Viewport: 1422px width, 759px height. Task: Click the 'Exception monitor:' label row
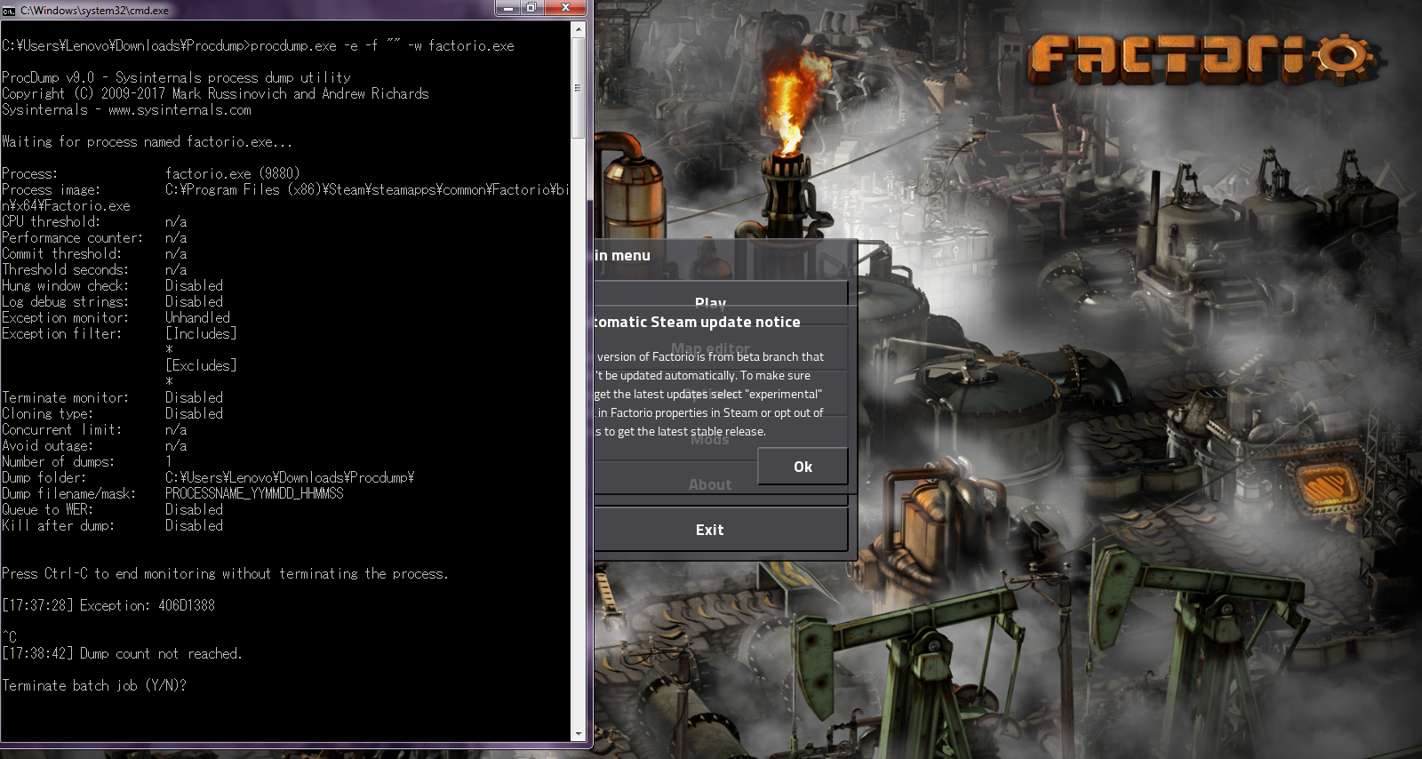point(116,317)
